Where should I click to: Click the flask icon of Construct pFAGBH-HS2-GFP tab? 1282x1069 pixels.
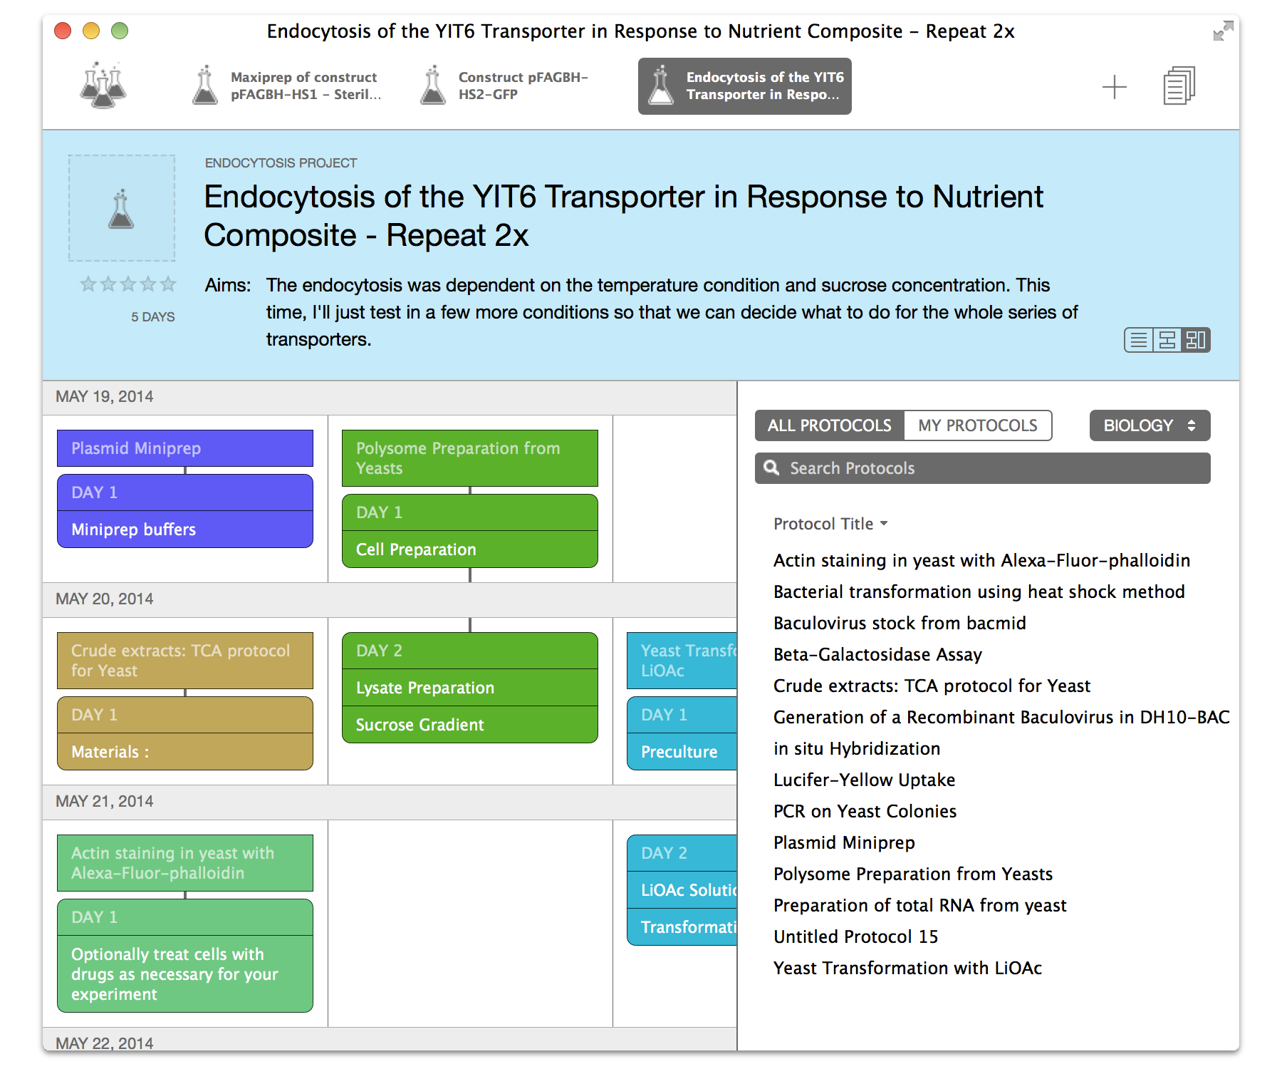[x=433, y=86]
